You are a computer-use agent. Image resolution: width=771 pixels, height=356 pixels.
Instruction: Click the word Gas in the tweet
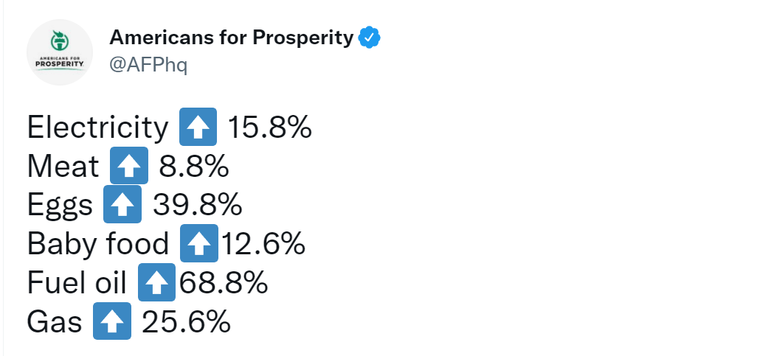55,322
